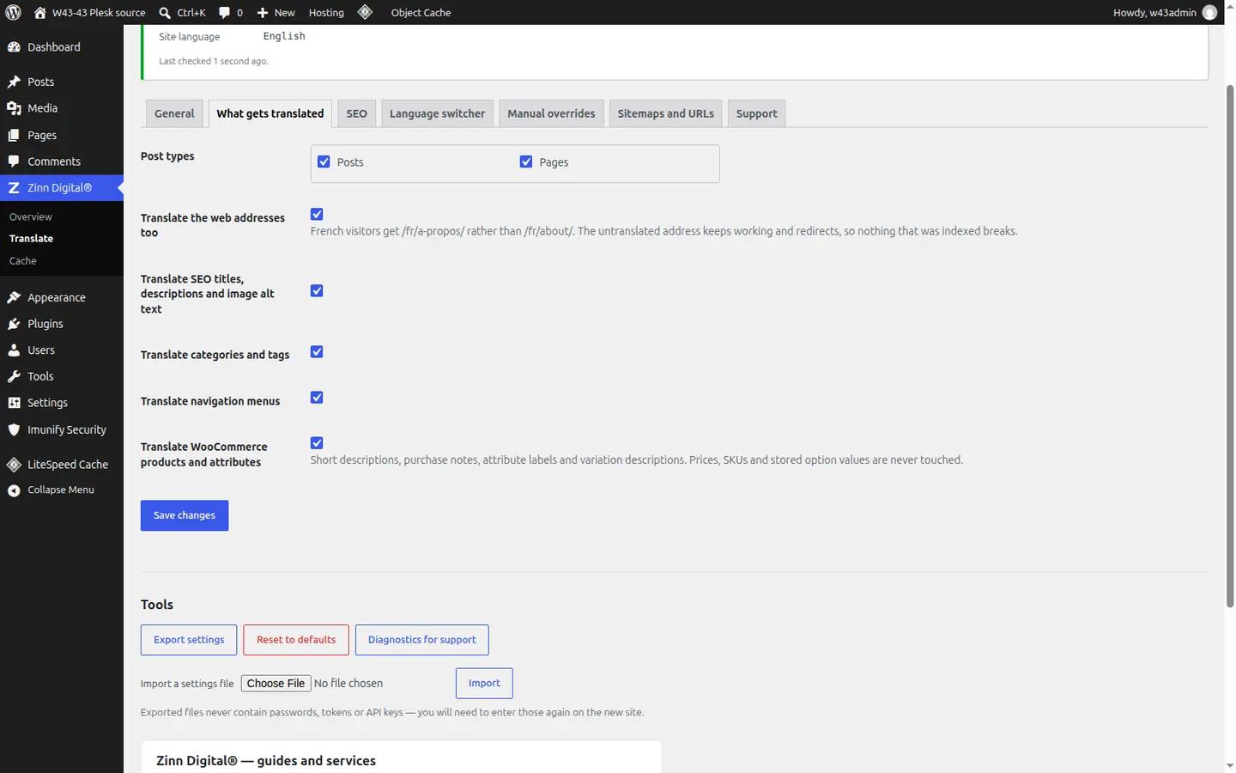Open Overview submenu under Zinn Digital

pos(31,216)
